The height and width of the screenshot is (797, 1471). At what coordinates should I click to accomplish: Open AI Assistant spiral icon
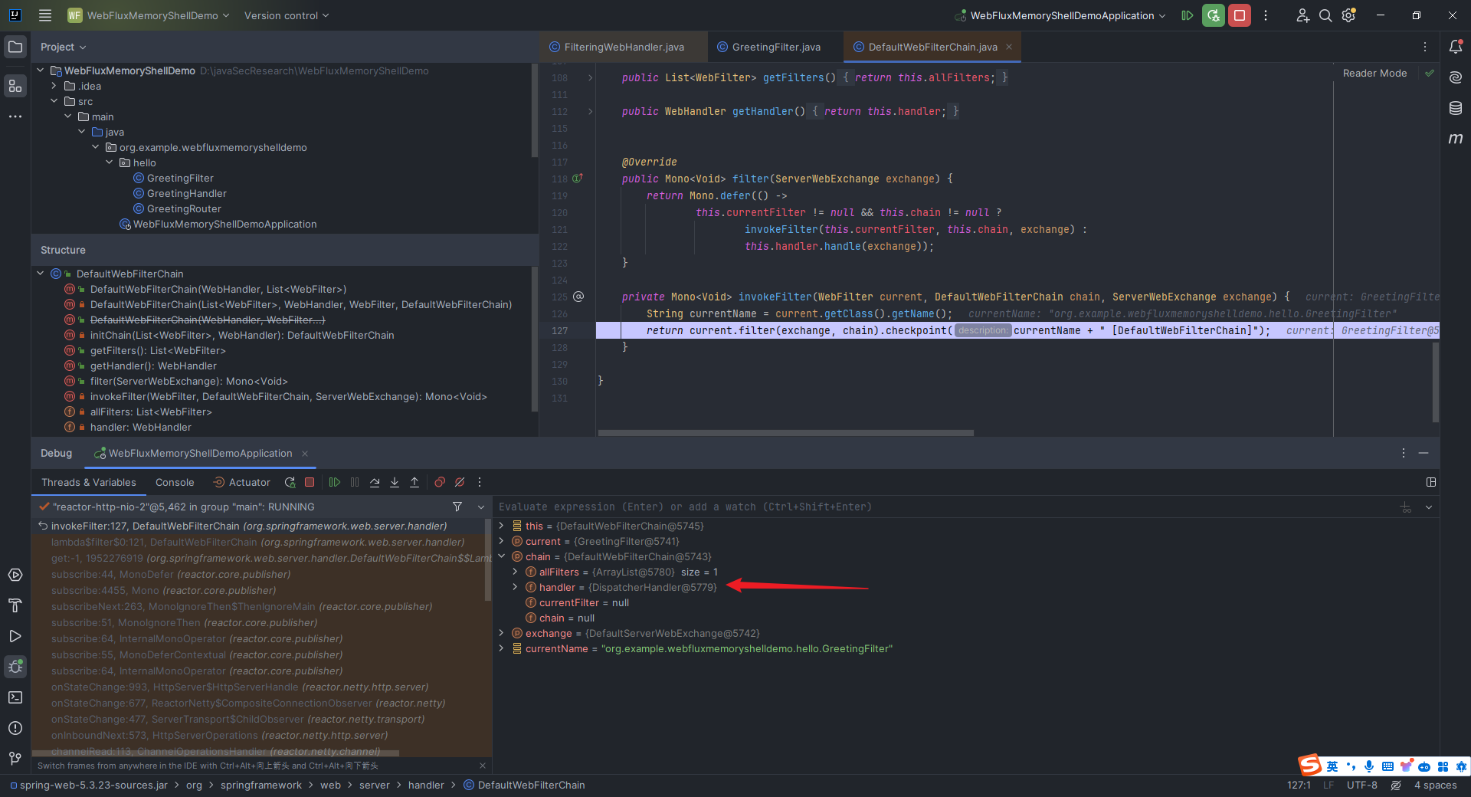click(x=1456, y=77)
